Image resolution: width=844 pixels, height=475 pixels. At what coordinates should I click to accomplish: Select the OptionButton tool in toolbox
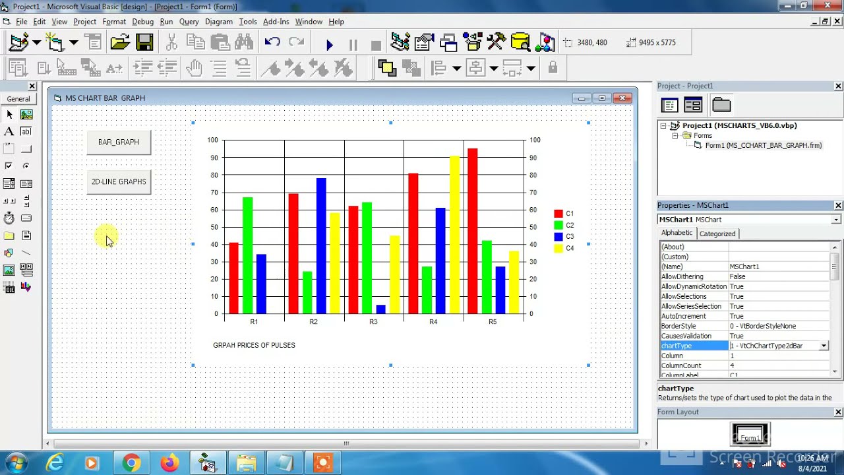click(26, 166)
